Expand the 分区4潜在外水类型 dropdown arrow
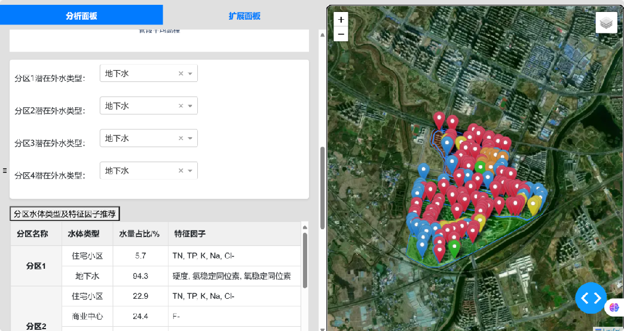624x331 pixels. [x=190, y=171]
